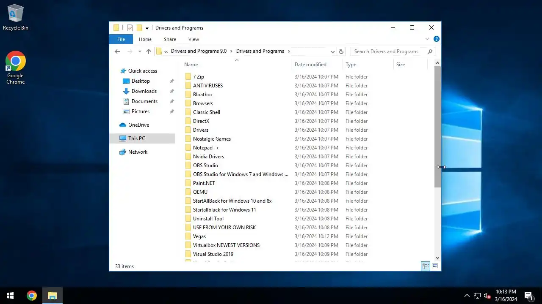The width and height of the screenshot is (542, 304).
Task: Select Documents in the navigation pane
Action: click(144, 101)
